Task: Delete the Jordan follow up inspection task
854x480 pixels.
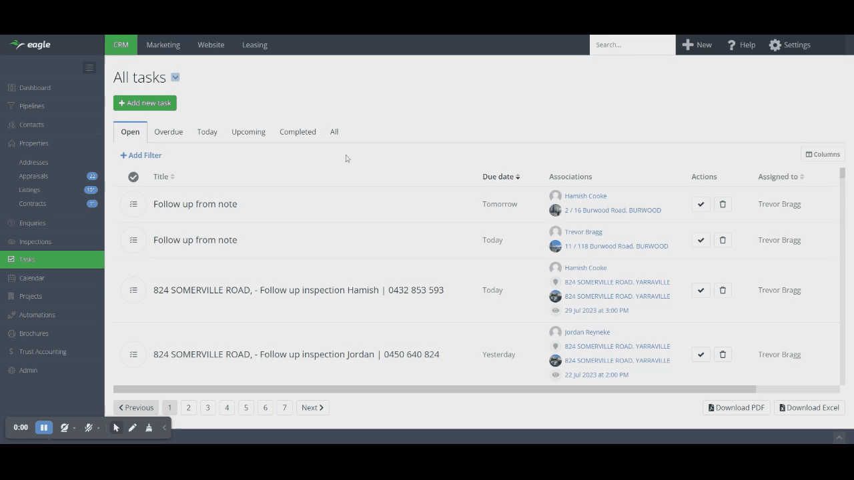Action: pos(723,355)
